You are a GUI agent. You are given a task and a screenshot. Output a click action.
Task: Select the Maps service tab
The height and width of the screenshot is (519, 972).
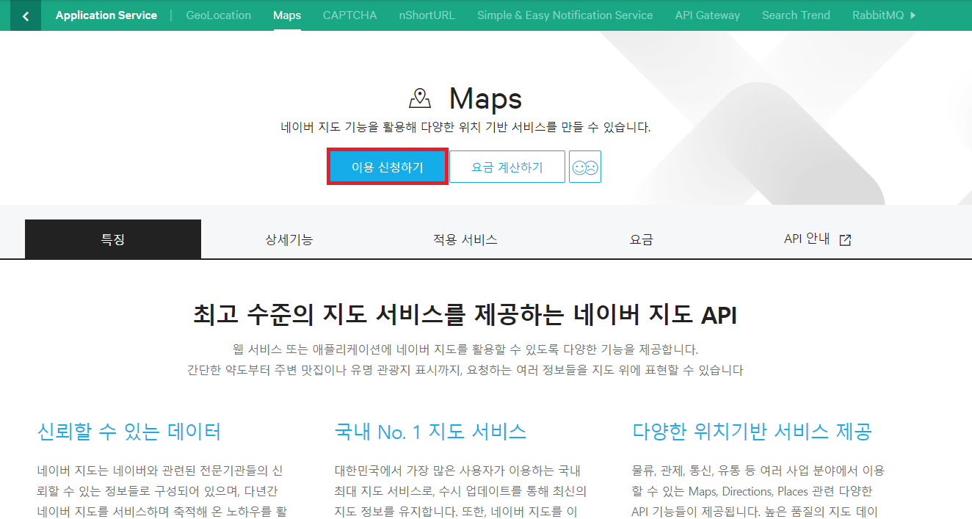coord(287,15)
